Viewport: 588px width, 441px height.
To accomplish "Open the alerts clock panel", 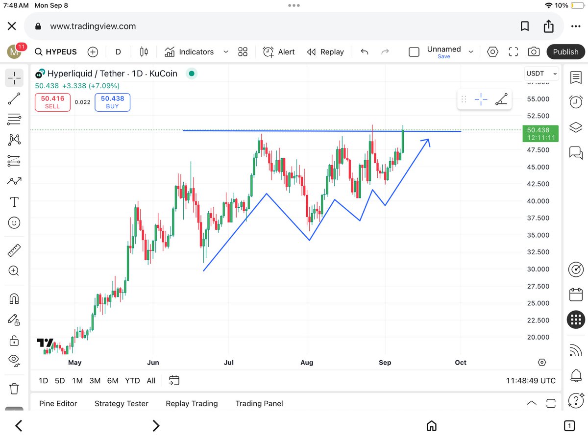I will tap(576, 101).
